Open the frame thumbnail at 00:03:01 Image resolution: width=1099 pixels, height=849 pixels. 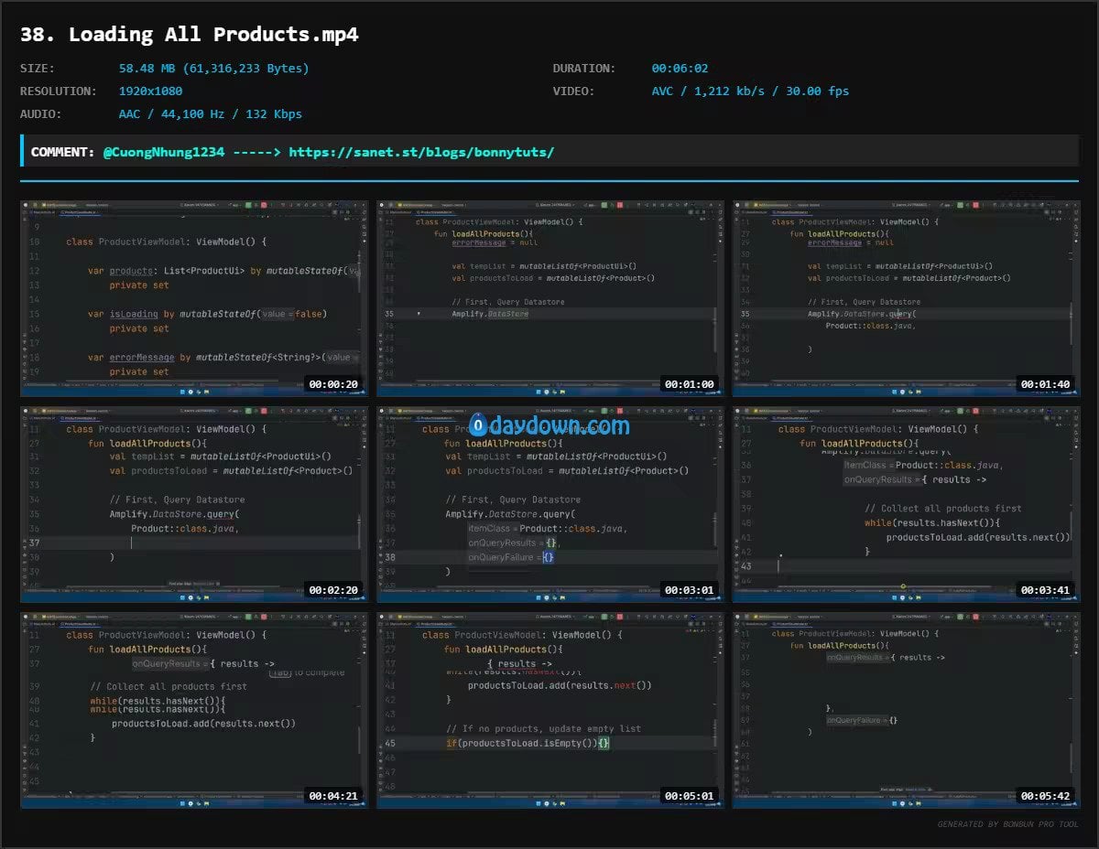tap(550, 504)
